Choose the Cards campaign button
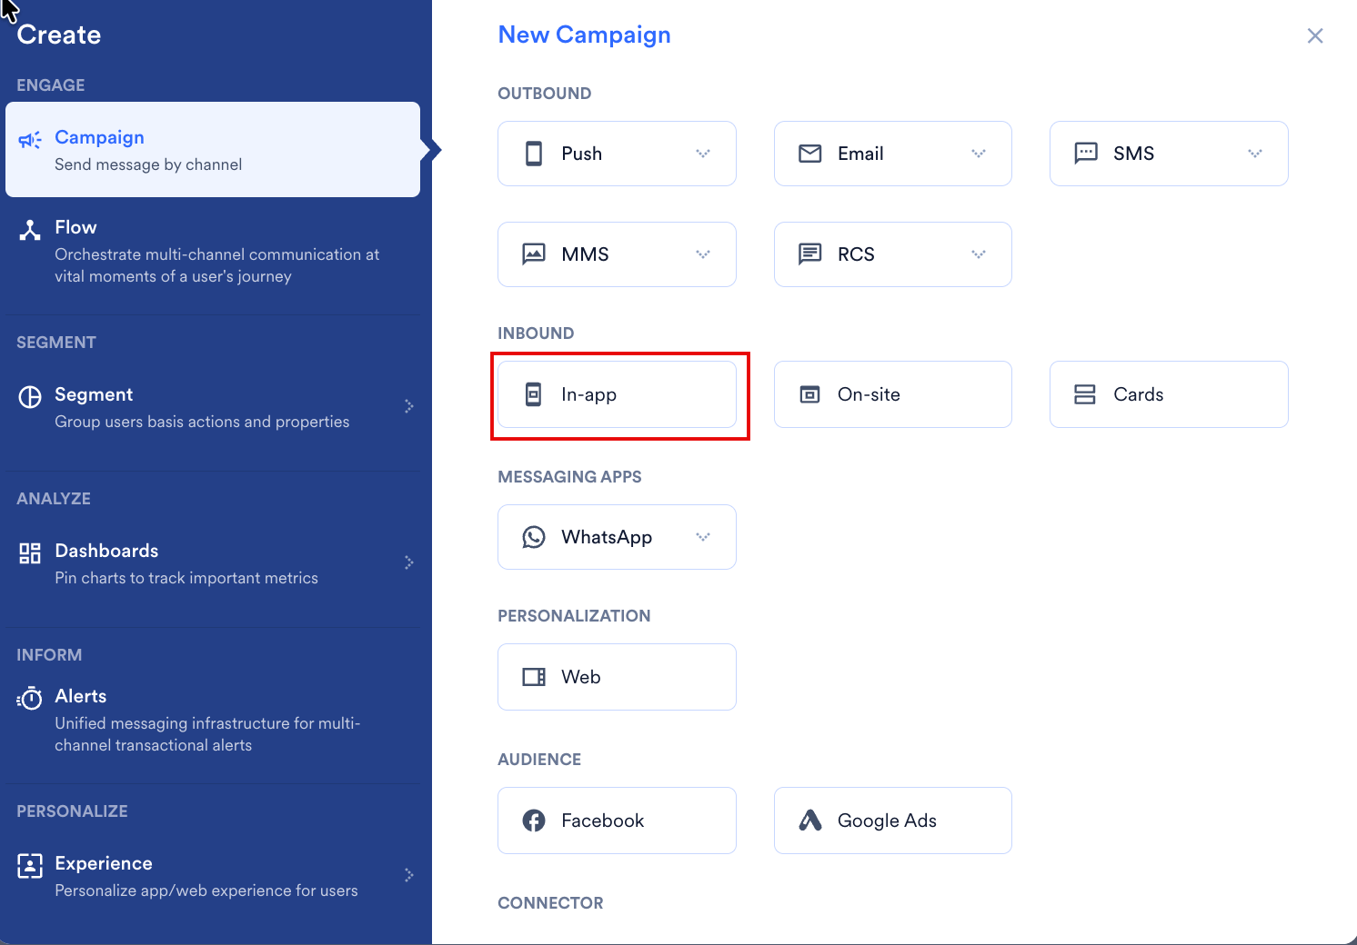Image resolution: width=1357 pixels, height=945 pixels. 1169,394
